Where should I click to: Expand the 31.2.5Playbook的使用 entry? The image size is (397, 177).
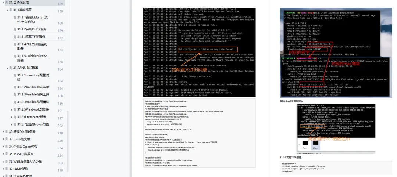[12, 109]
